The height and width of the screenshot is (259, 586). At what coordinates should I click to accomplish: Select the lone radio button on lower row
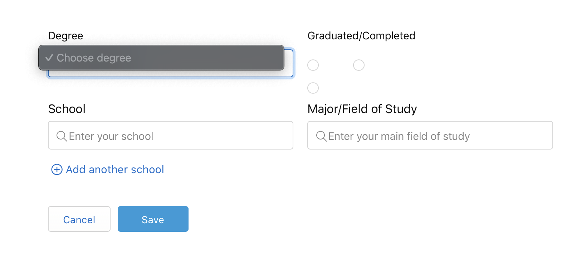point(313,88)
